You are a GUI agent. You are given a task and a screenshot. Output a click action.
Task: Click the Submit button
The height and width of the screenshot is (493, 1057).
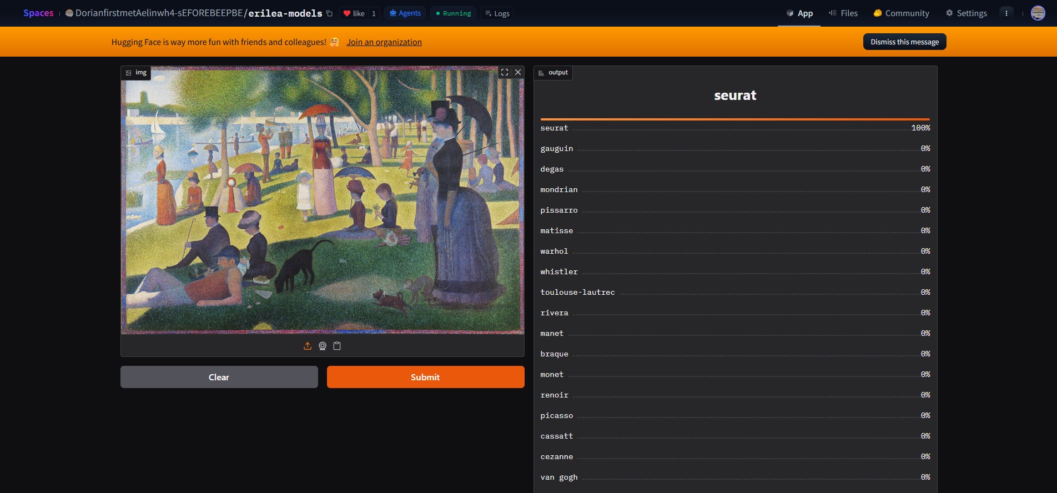pyautogui.click(x=425, y=377)
